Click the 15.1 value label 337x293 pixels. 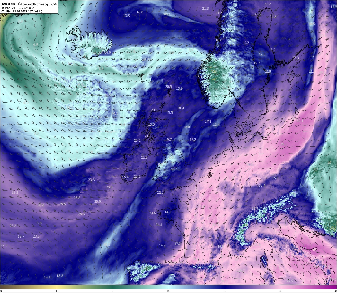(275, 178)
